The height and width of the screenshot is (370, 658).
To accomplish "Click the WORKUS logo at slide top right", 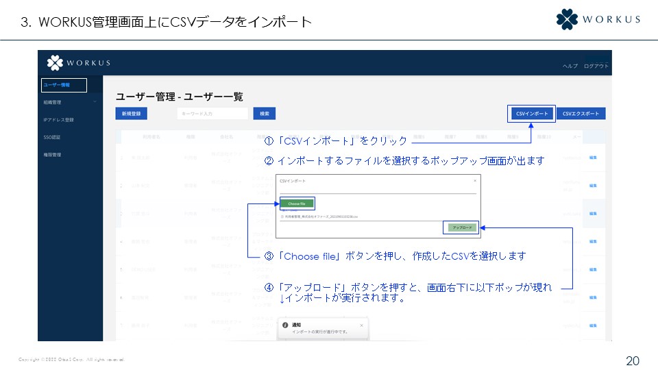I will [x=598, y=19].
